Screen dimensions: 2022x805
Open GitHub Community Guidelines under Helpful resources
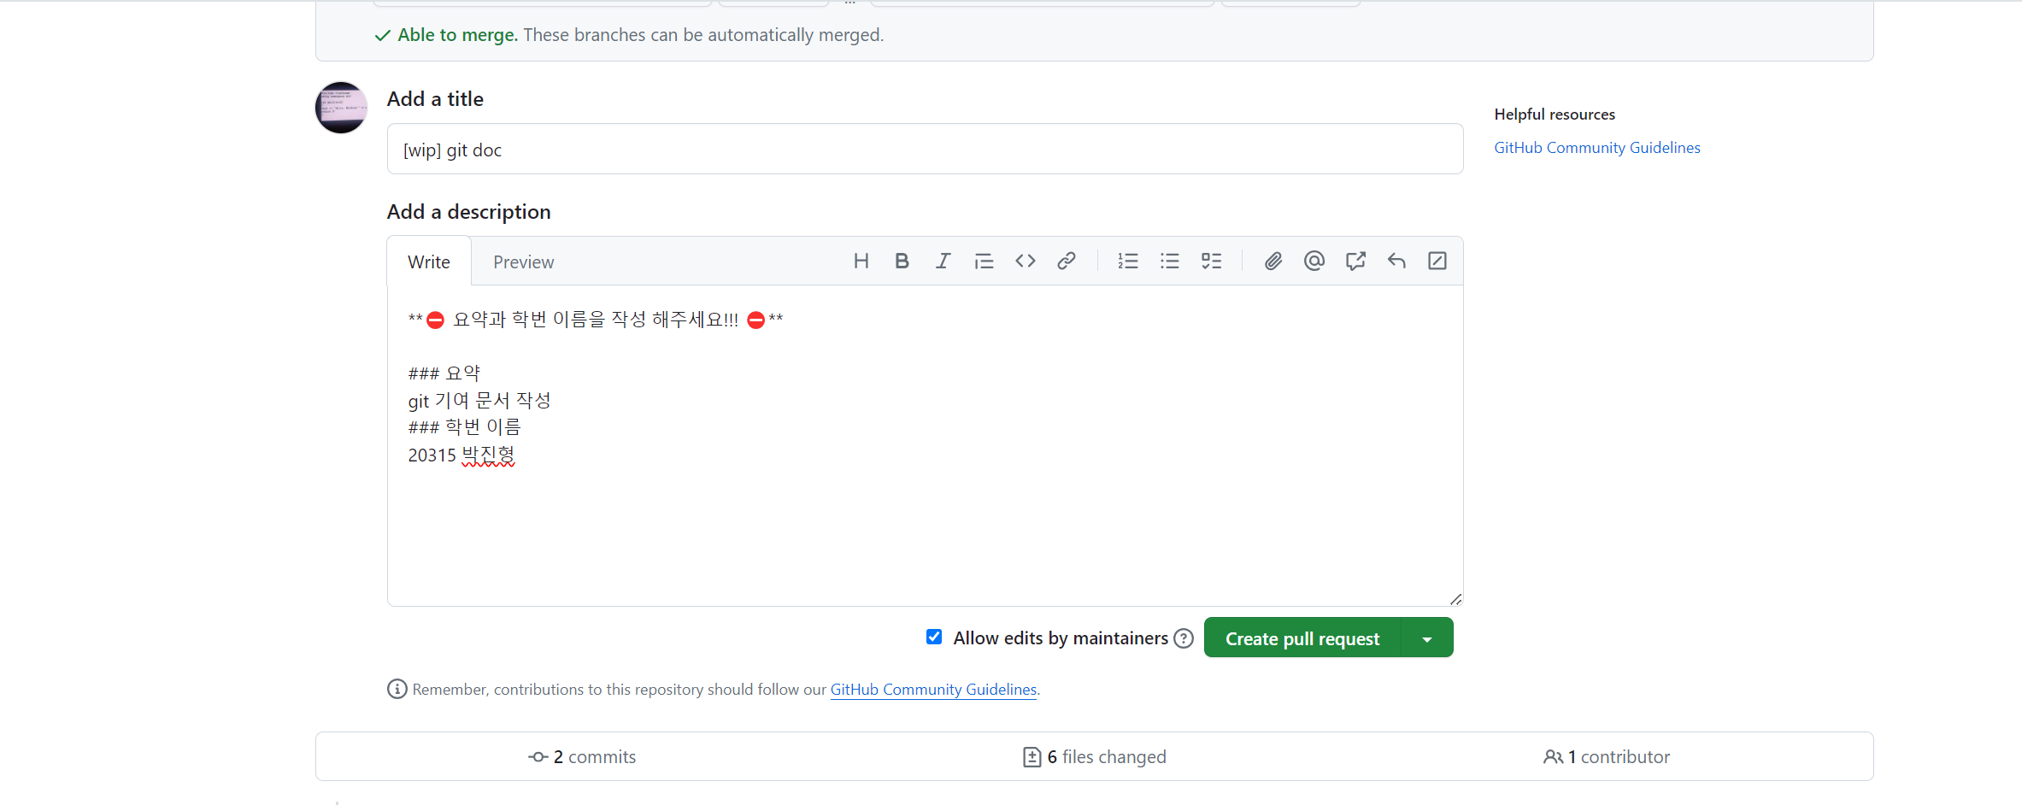(x=1596, y=148)
